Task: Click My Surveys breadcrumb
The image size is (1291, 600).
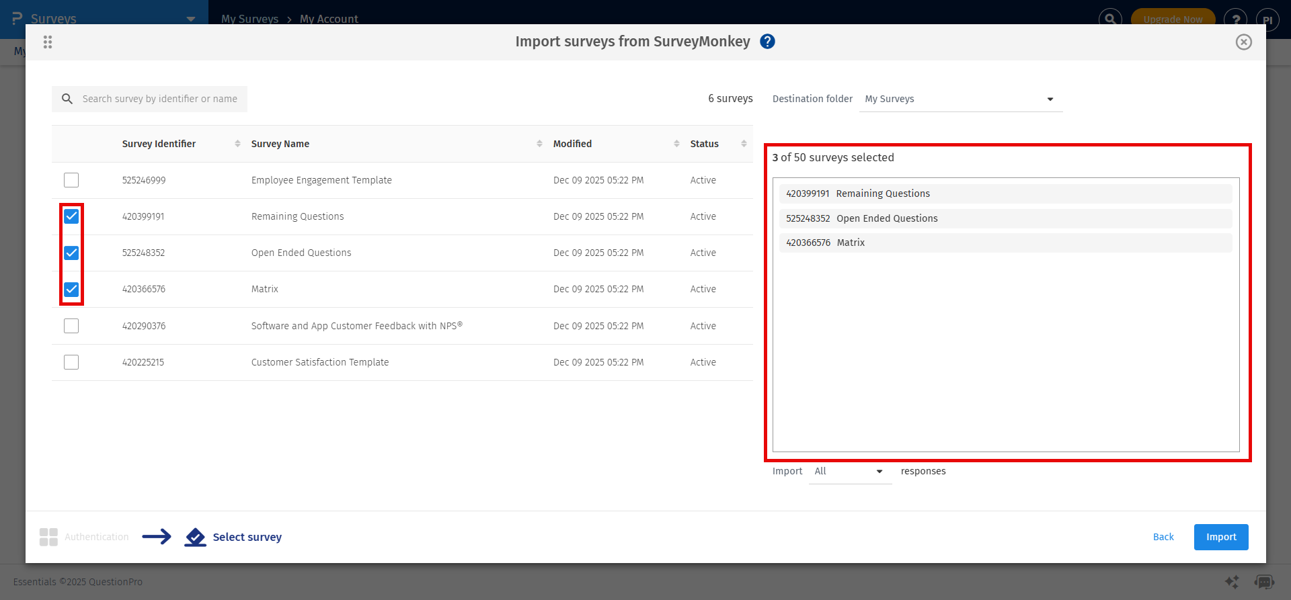Action: tap(250, 19)
